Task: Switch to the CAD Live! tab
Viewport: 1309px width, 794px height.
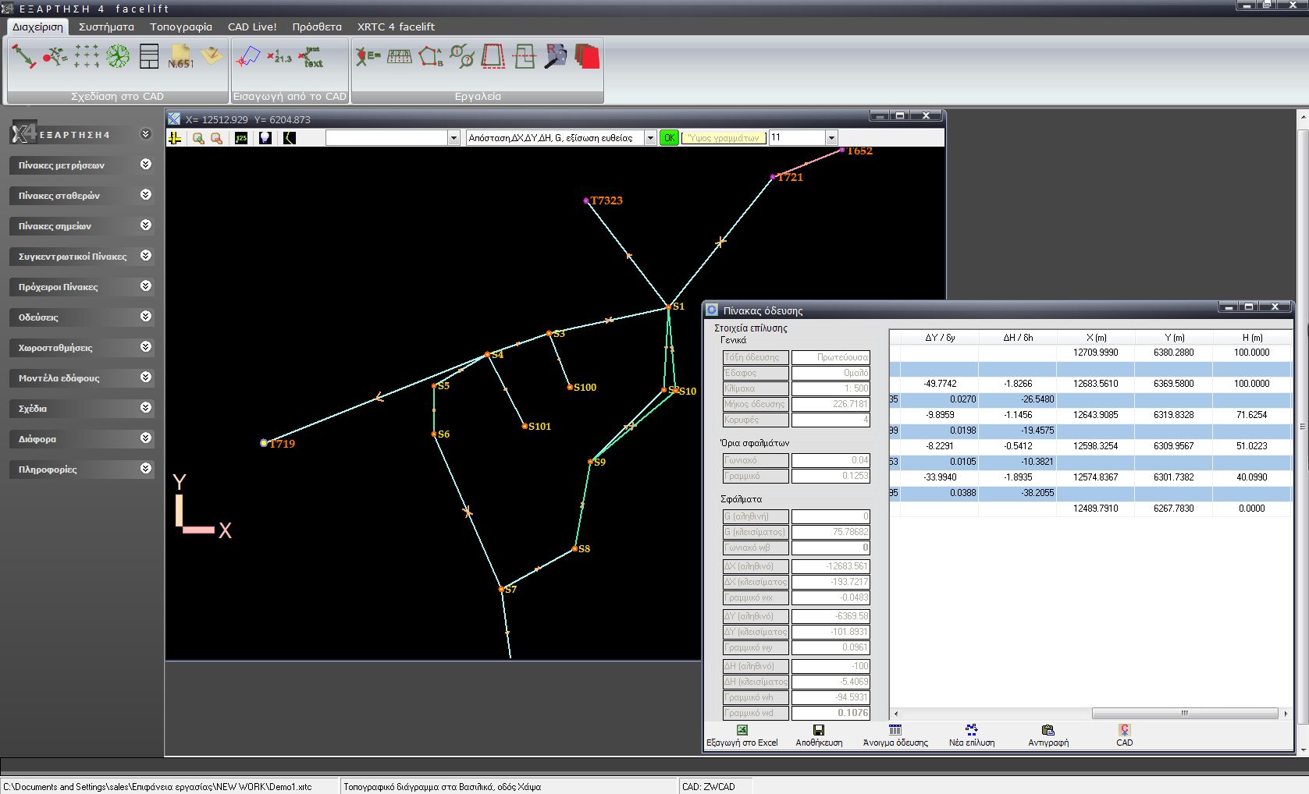Action: pyautogui.click(x=252, y=27)
